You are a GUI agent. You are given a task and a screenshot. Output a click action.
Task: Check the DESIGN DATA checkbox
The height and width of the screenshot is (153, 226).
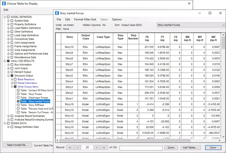[8, 123]
